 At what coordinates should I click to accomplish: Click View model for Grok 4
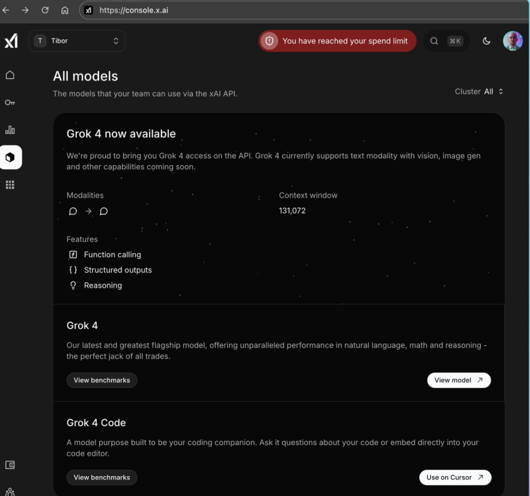(x=458, y=380)
